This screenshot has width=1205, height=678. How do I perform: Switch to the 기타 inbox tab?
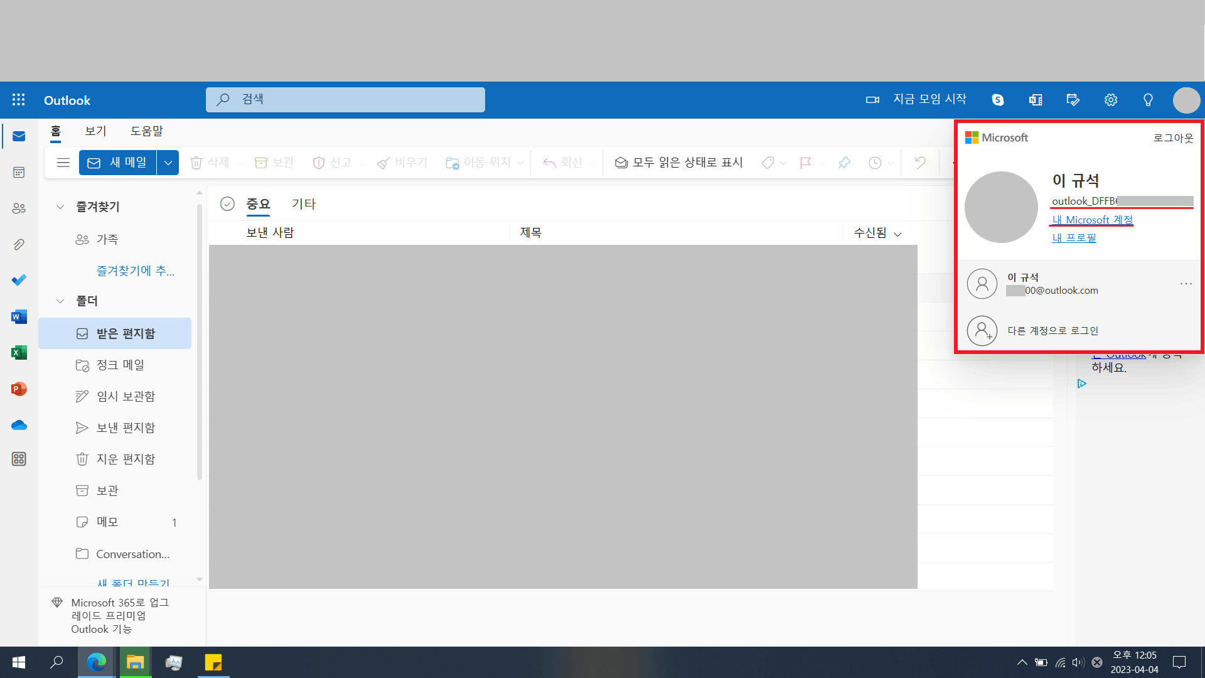304,203
